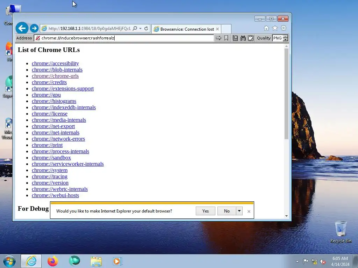Click the Action Center flag tray icon

pyautogui.click(x=306, y=261)
